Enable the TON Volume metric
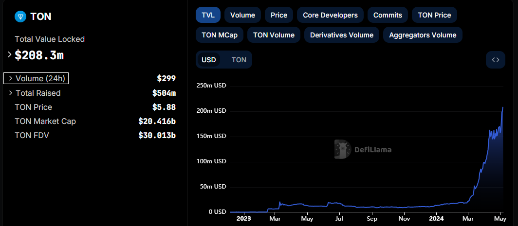This screenshot has height=226, width=518. pyautogui.click(x=274, y=35)
